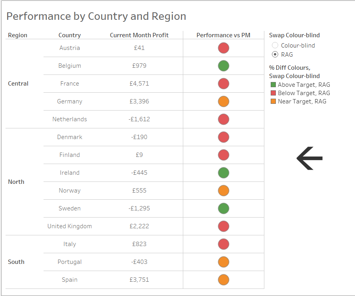Click the Current Month Profit column header

click(139, 35)
